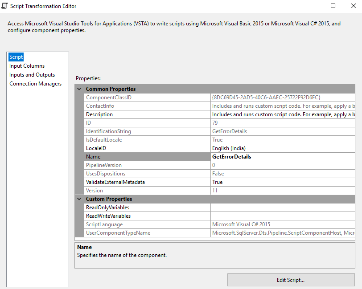
Task: Collapse the Custom Properties section
Action: tap(79, 199)
